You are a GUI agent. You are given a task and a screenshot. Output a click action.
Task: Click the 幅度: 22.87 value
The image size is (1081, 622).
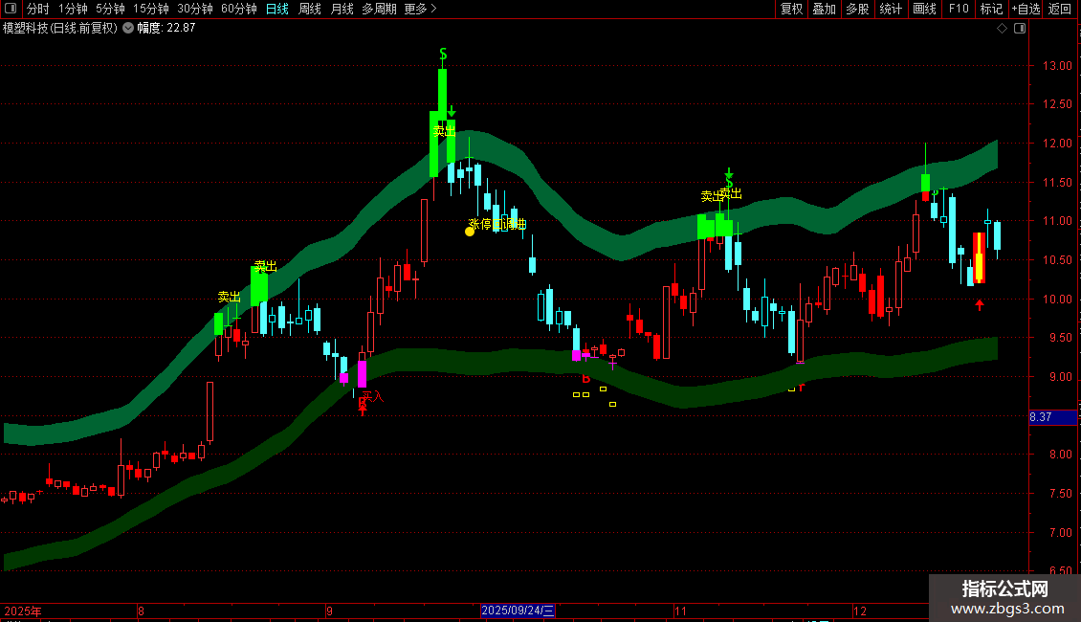(166, 28)
